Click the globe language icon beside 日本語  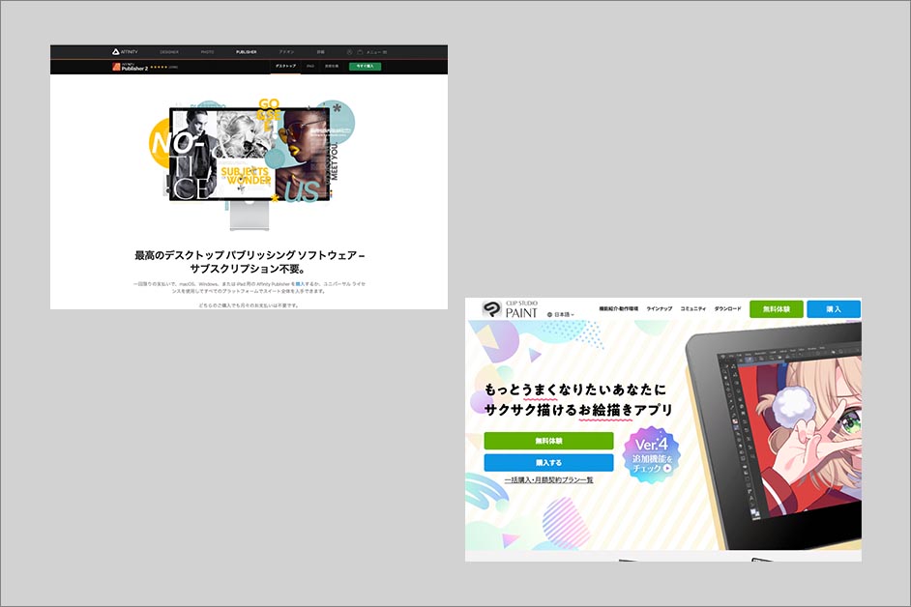click(550, 315)
